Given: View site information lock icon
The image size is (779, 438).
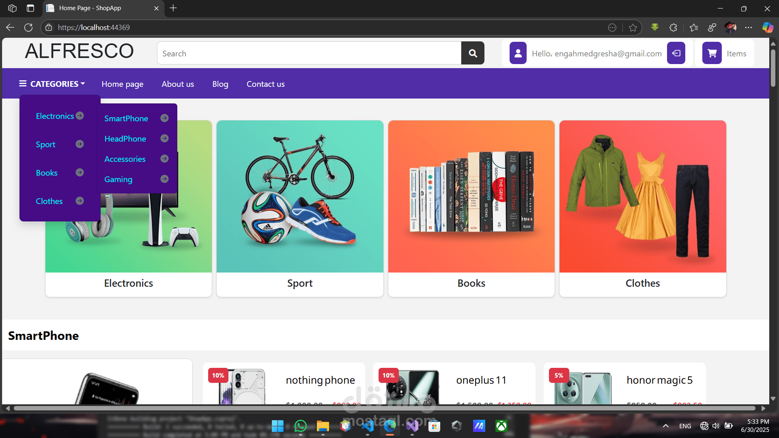Looking at the screenshot, I should 49,28.
